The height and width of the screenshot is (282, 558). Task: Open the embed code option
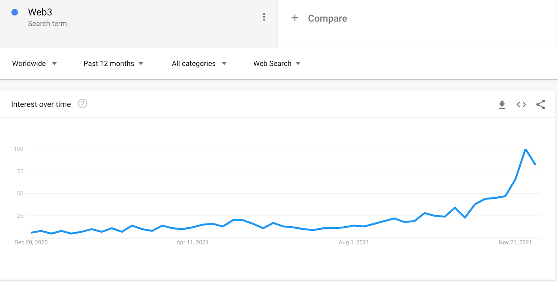coord(521,104)
